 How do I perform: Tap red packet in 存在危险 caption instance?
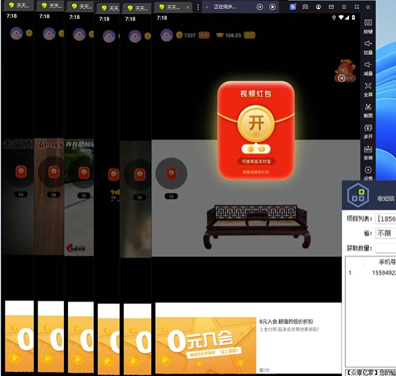pyautogui.click(x=84, y=172)
